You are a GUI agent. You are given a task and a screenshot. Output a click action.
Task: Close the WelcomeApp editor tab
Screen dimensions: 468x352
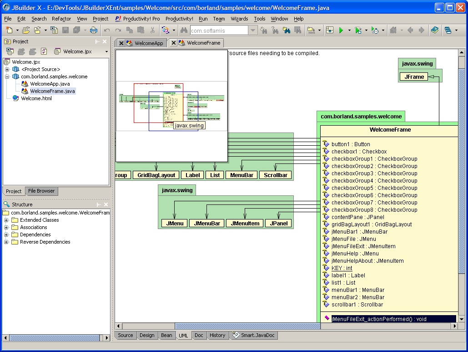(121, 43)
